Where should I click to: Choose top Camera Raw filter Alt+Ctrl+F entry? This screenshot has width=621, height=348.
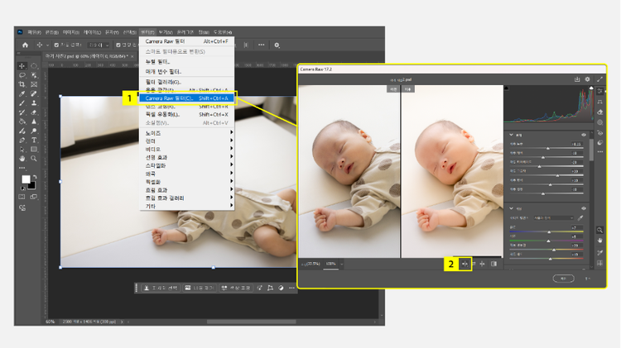[x=186, y=41]
